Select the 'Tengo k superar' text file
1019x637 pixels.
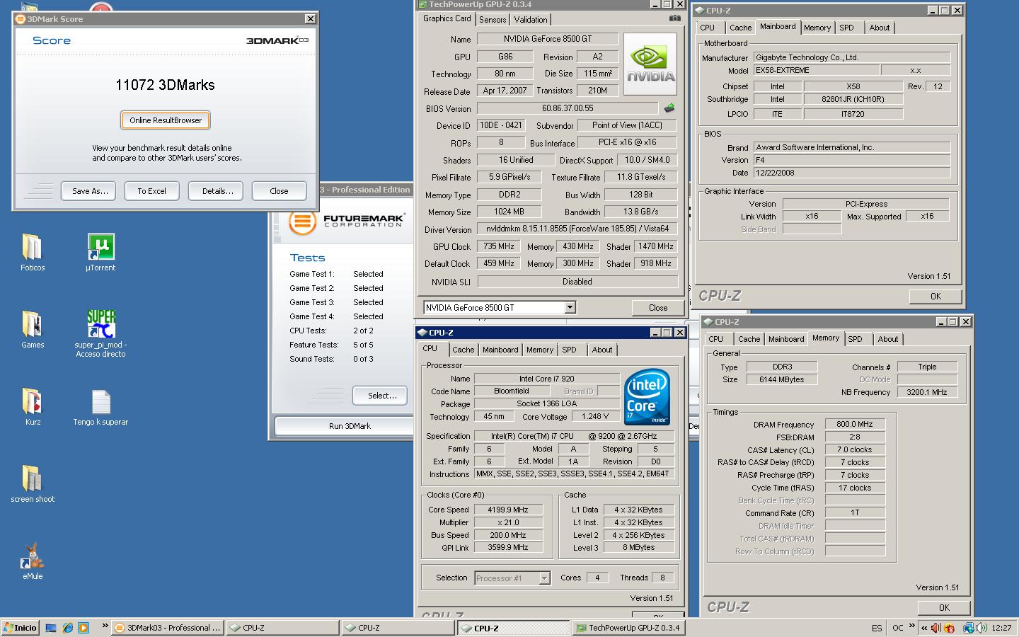point(100,407)
